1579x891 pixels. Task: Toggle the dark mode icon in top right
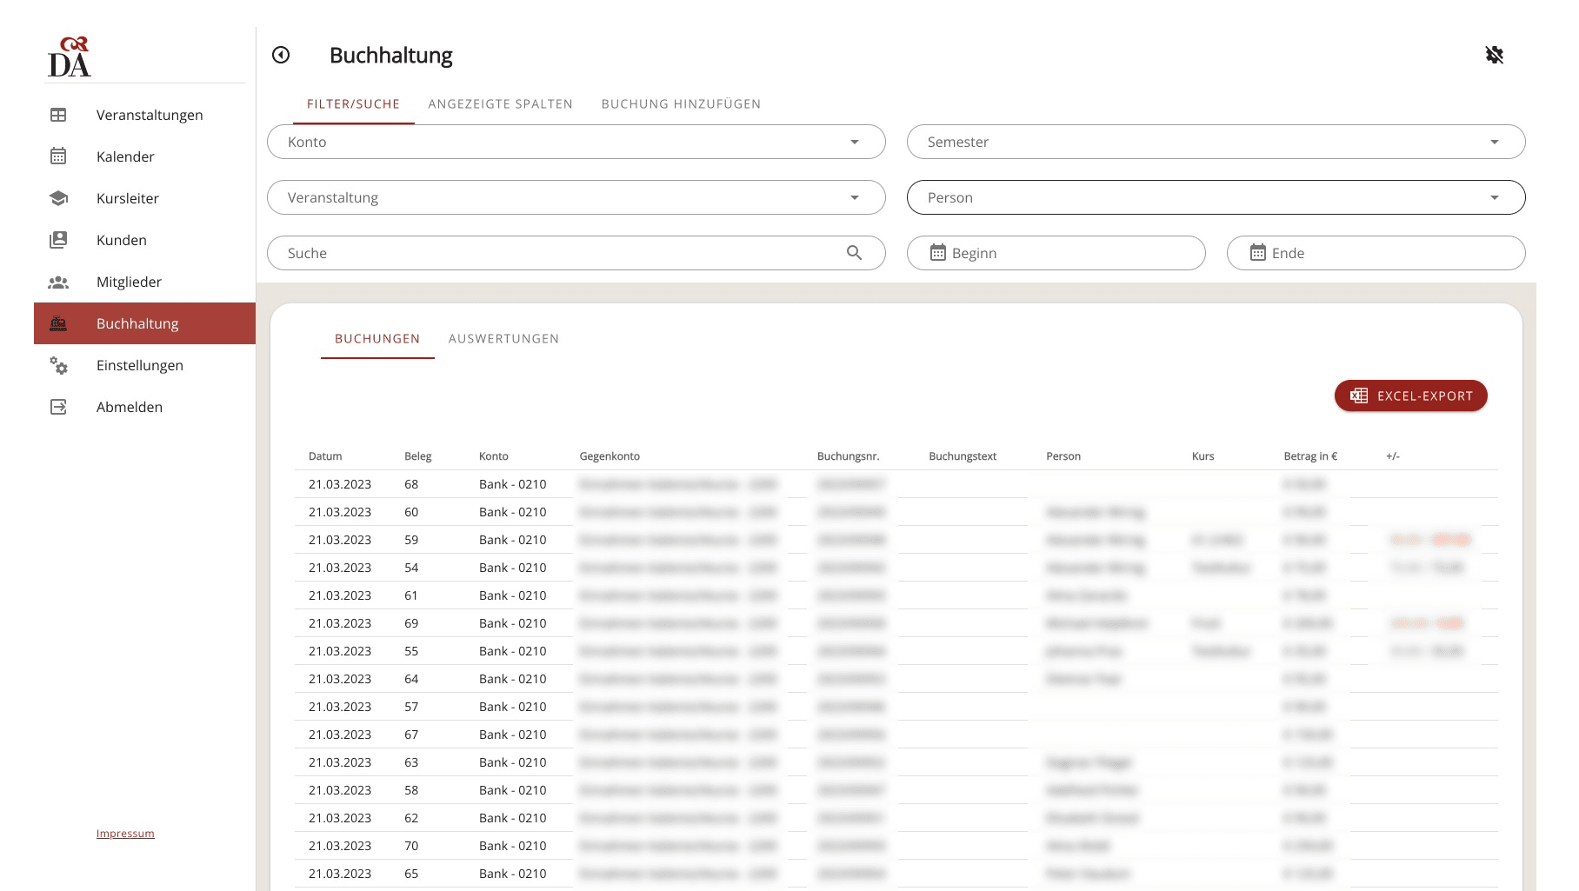click(x=1494, y=55)
